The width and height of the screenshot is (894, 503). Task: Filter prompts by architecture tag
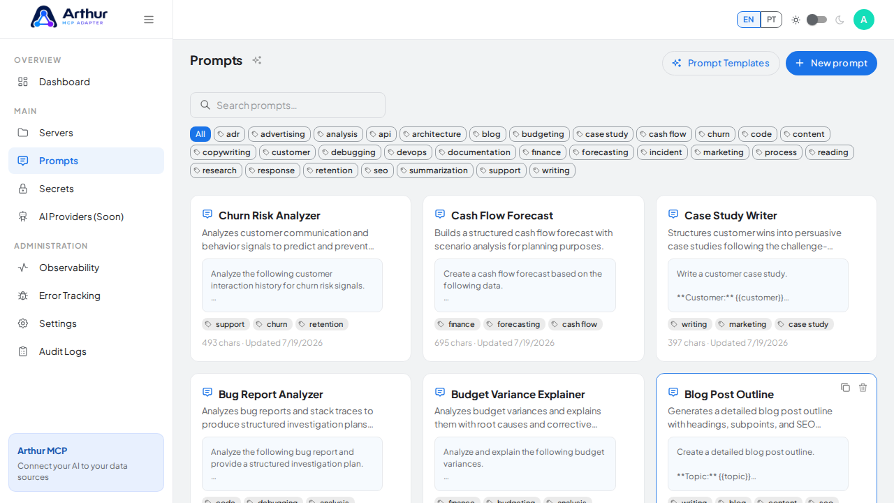tap(433, 134)
